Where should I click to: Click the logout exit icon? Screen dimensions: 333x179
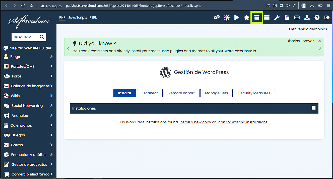(327, 18)
